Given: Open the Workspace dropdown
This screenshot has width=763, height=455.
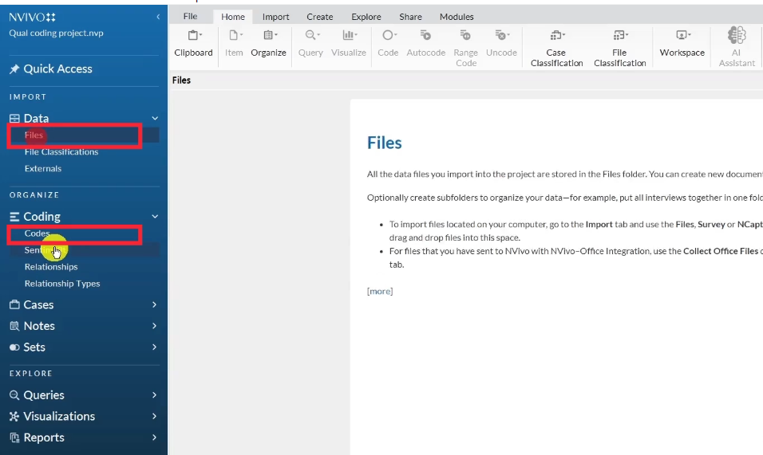Looking at the screenshot, I should click(x=682, y=43).
